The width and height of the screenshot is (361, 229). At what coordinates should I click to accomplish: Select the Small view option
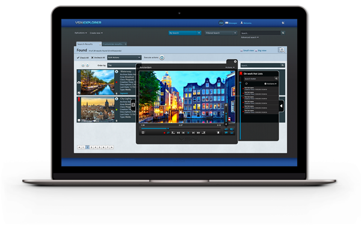coord(247,50)
